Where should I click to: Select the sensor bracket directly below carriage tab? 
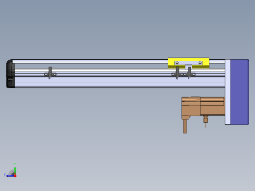[x=189, y=73]
